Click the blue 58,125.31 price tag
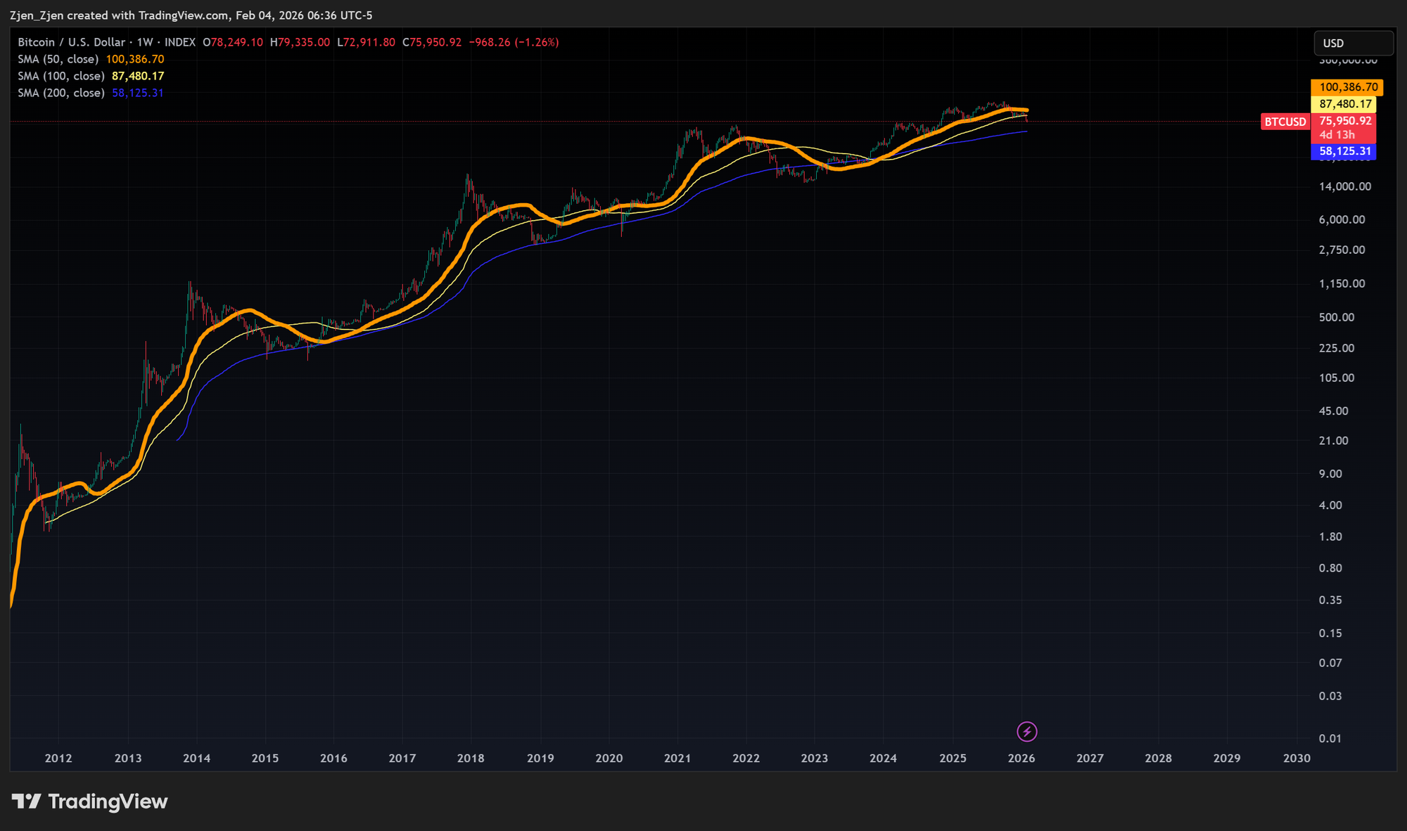 click(x=1344, y=151)
